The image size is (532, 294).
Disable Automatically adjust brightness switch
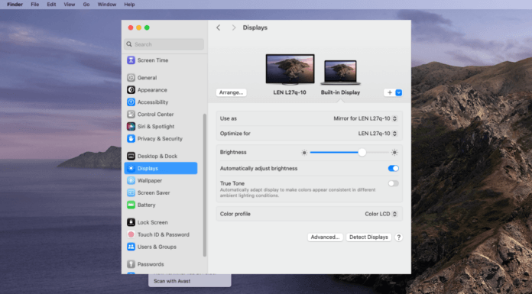click(393, 168)
